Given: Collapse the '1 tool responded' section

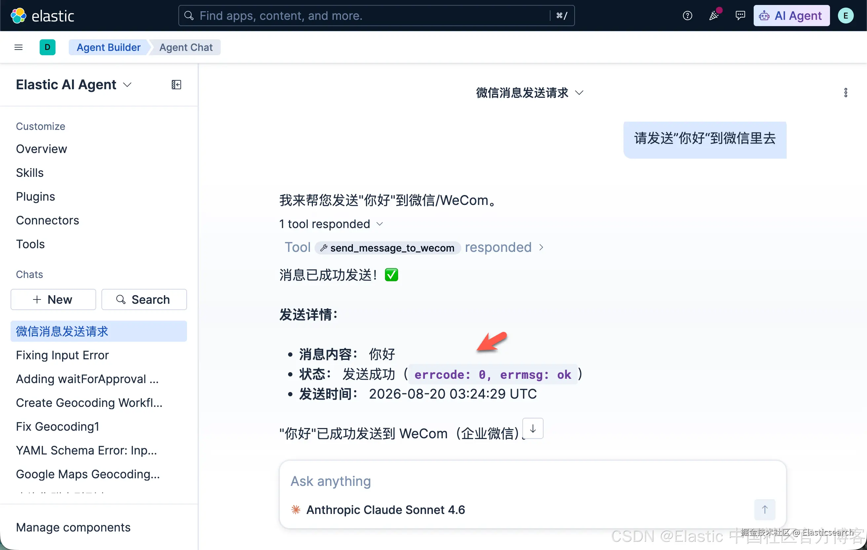Looking at the screenshot, I should point(331,224).
